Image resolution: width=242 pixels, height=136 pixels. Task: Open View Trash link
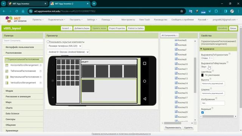pos(144,20)
